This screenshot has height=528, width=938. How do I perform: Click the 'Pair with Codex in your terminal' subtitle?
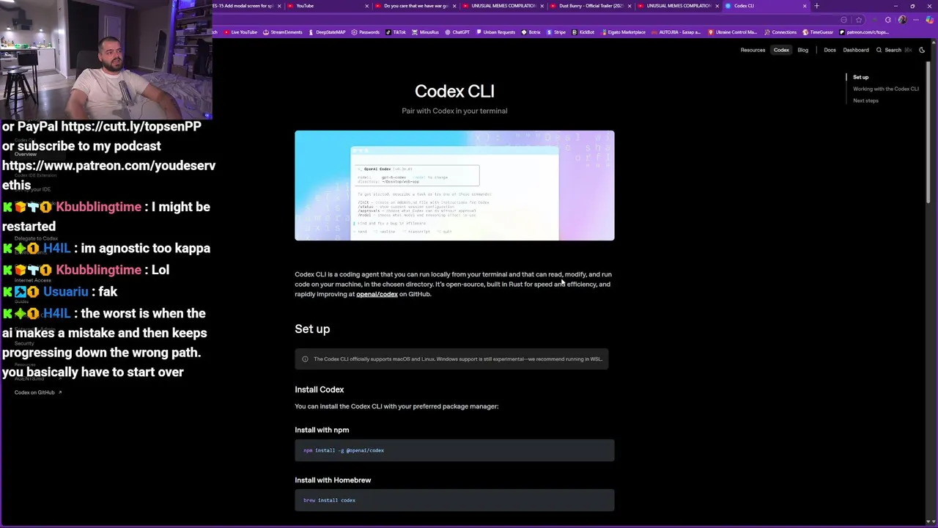click(454, 111)
